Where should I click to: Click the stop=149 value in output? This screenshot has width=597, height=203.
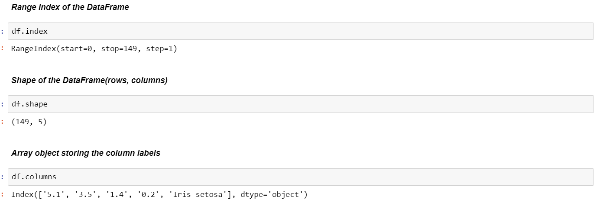119,49
